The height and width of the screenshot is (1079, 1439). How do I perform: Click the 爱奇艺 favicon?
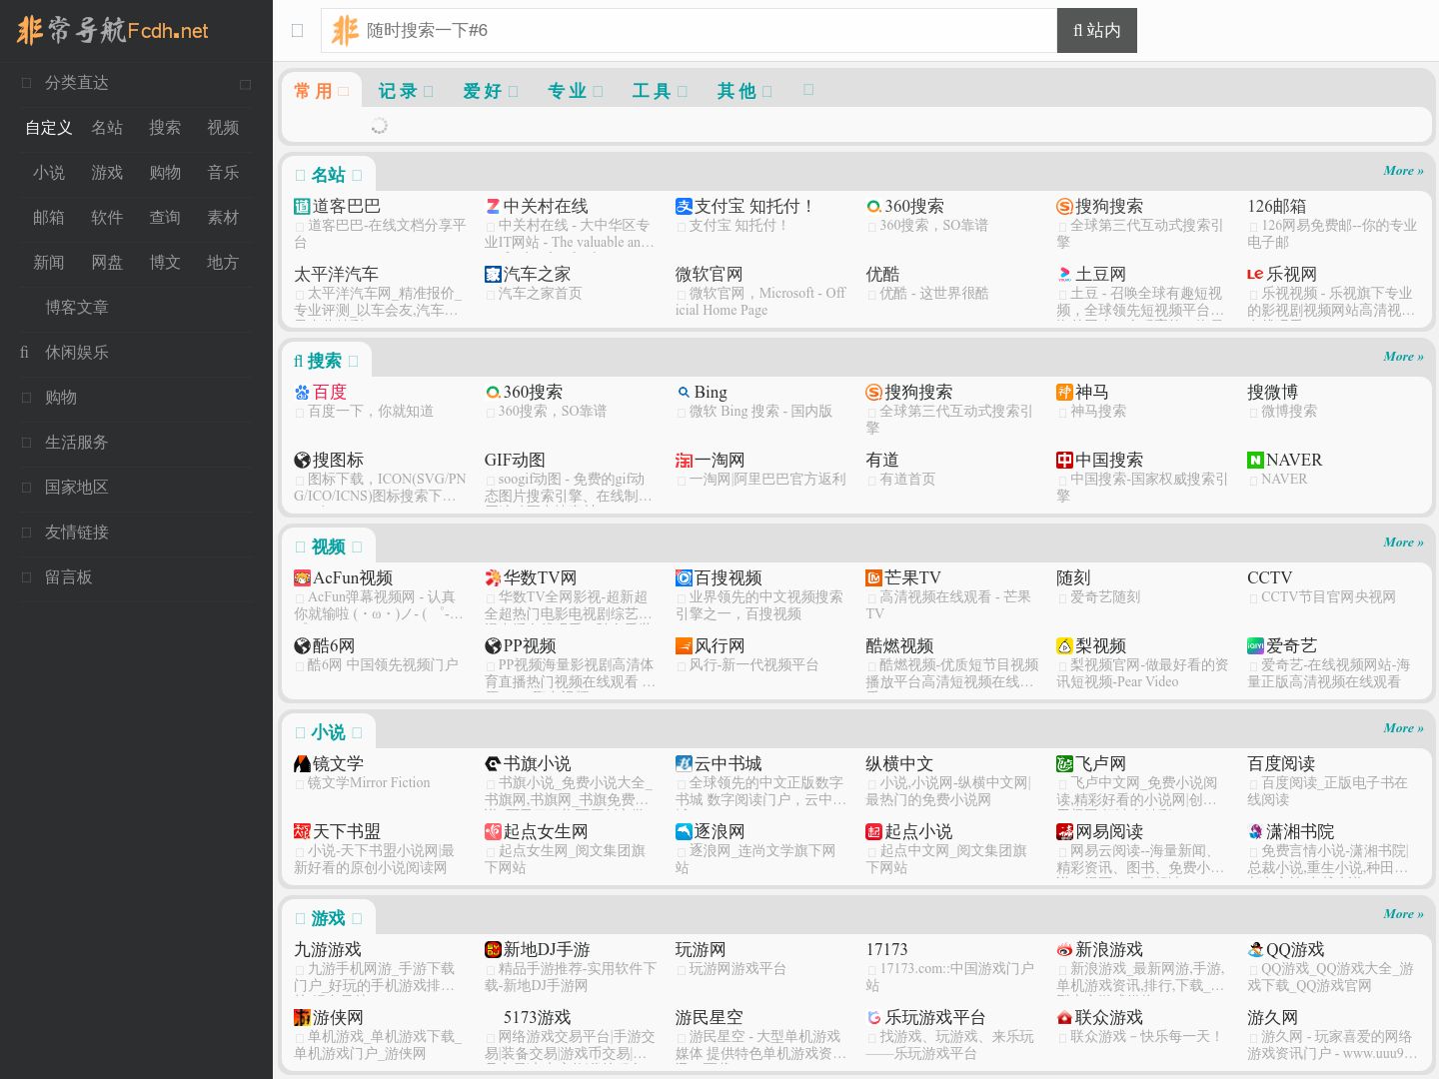1255,646
